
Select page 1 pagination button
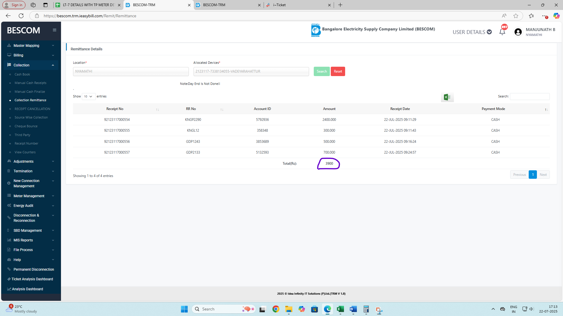533,175
